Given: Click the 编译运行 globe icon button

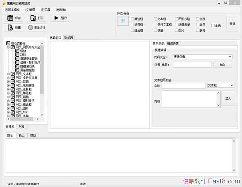Looking at the screenshot, I should (x=31, y=28).
